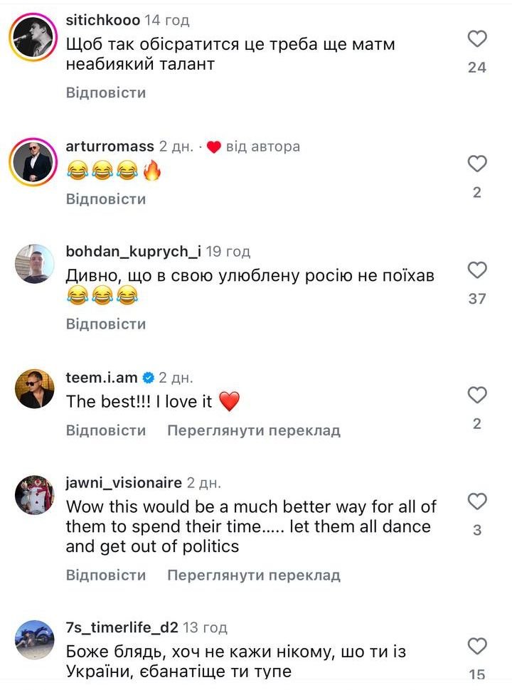Tap the heart on teem.i.am's comment
512x690 pixels.
click(477, 395)
